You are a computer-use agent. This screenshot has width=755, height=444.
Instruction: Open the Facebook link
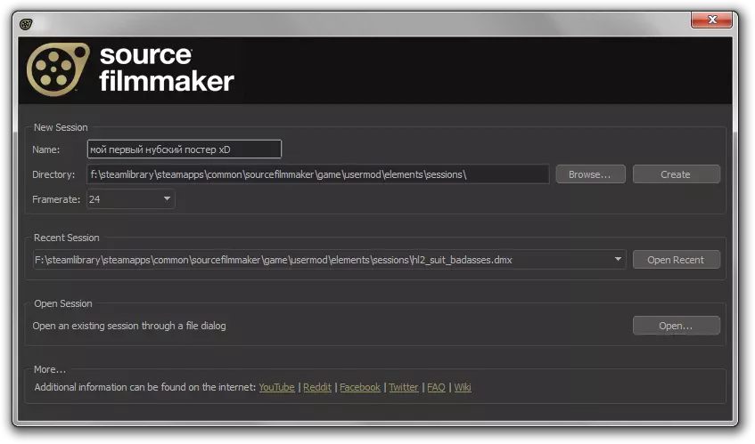[360, 387]
